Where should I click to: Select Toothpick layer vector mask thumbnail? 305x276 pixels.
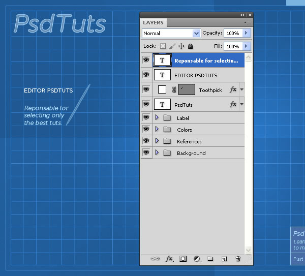pos(187,89)
